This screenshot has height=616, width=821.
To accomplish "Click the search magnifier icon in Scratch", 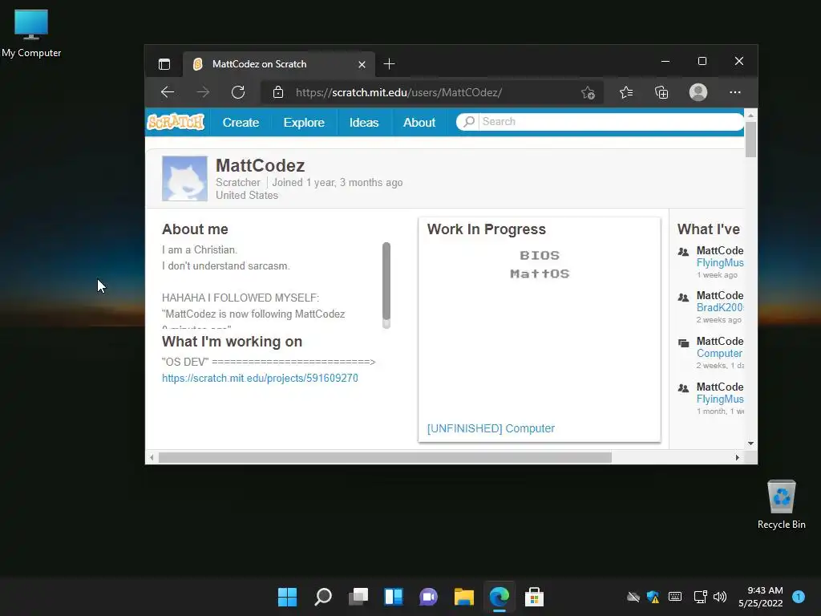I will 468,122.
